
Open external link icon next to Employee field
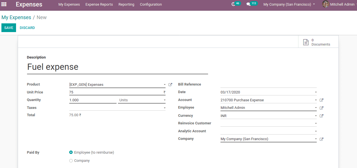322,108
